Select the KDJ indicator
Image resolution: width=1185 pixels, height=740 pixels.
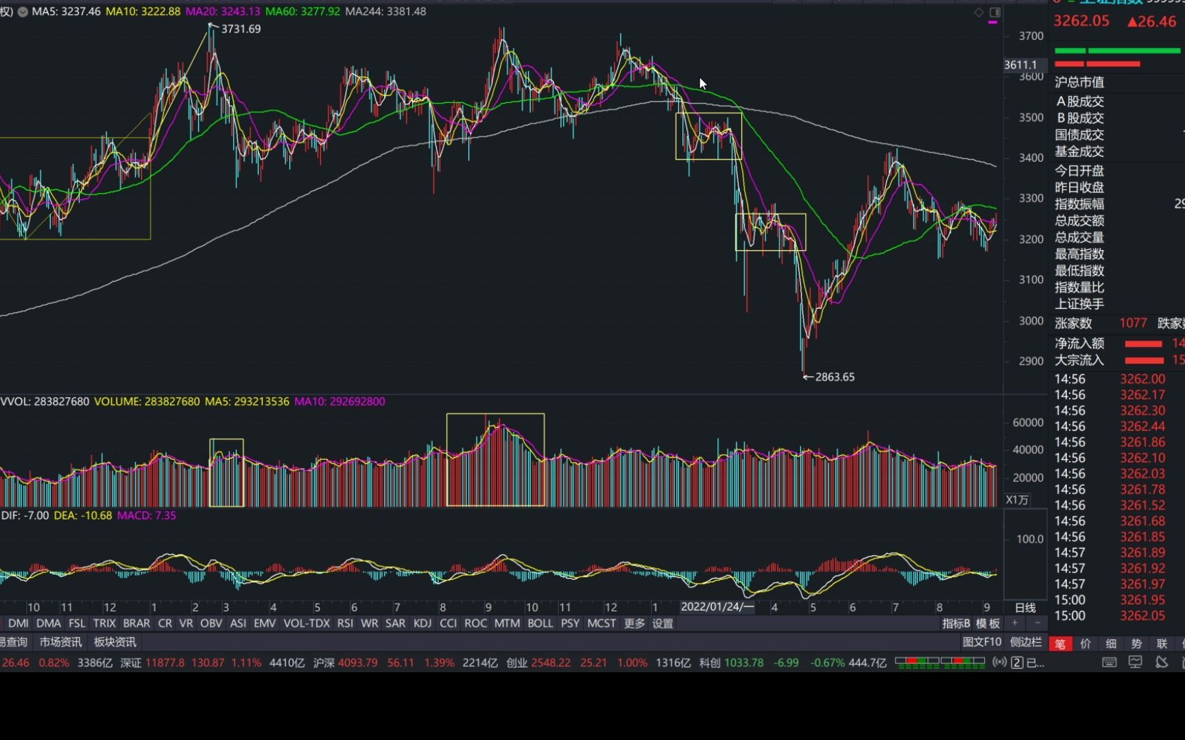pos(422,624)
